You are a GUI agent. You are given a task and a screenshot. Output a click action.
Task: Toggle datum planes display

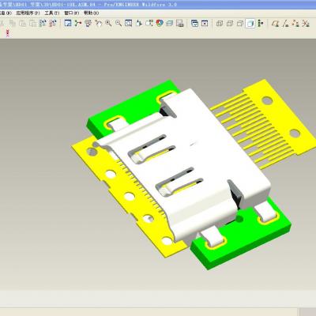276,24
